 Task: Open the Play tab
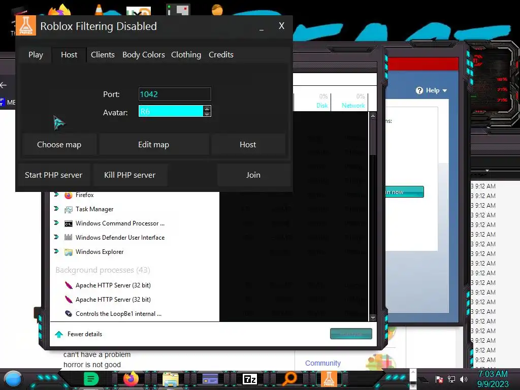click(36, 55)
